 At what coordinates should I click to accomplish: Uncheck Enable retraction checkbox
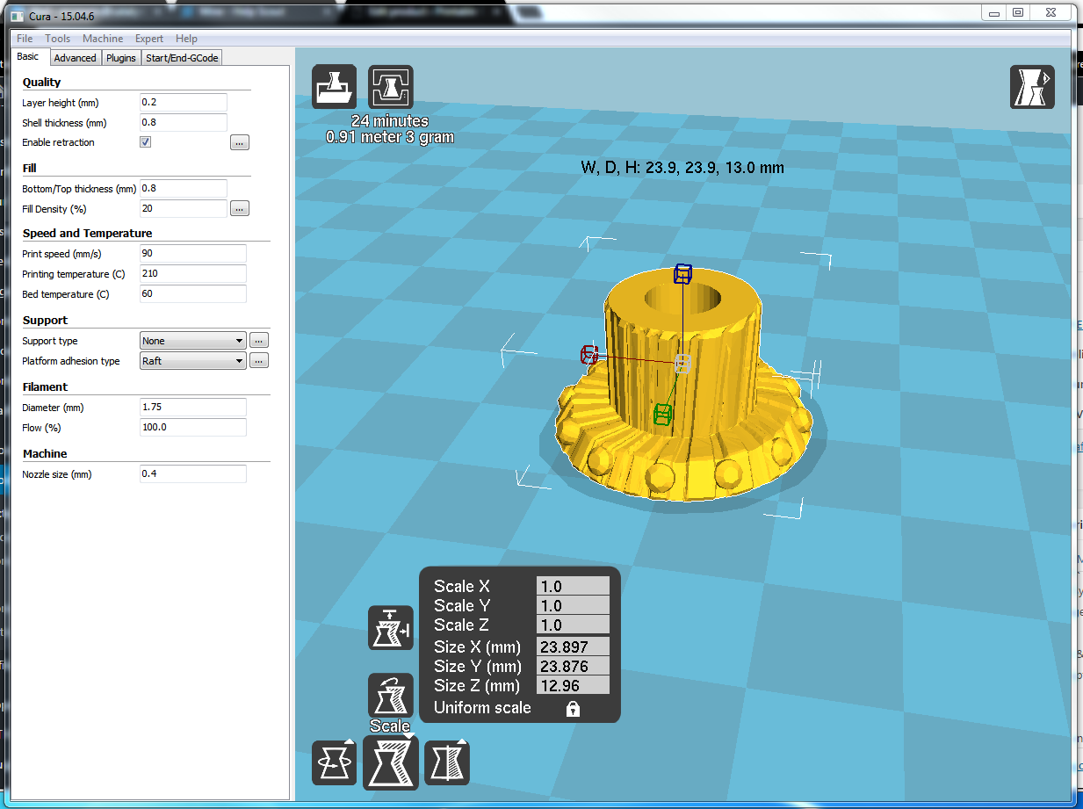[x=146, y=142]
